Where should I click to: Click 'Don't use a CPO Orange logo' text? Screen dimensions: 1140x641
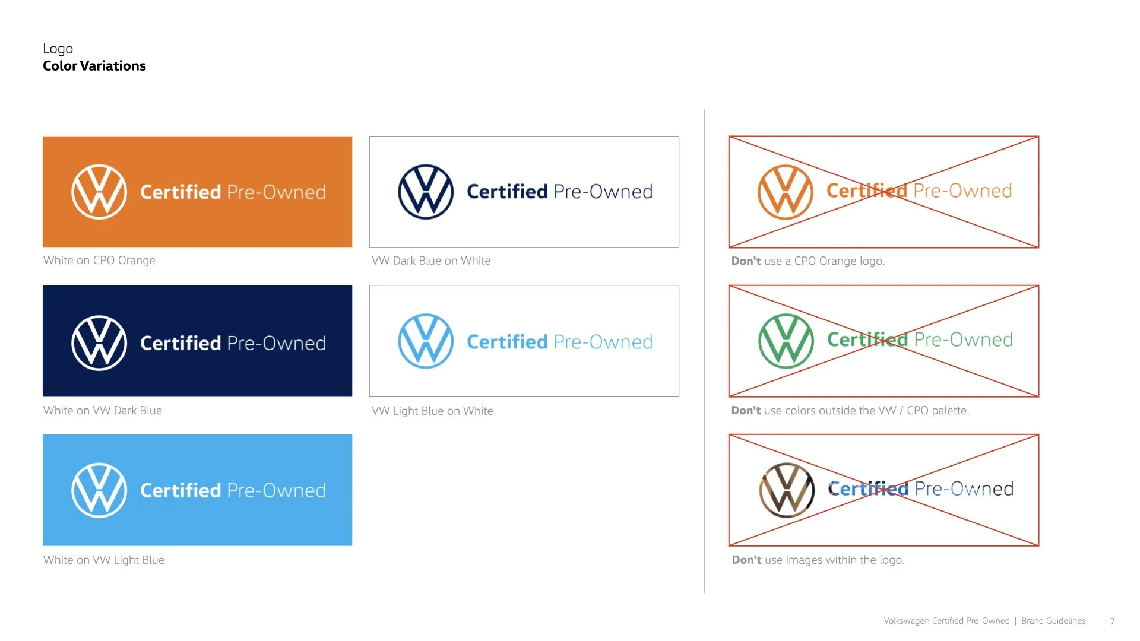tap(807, 261)
